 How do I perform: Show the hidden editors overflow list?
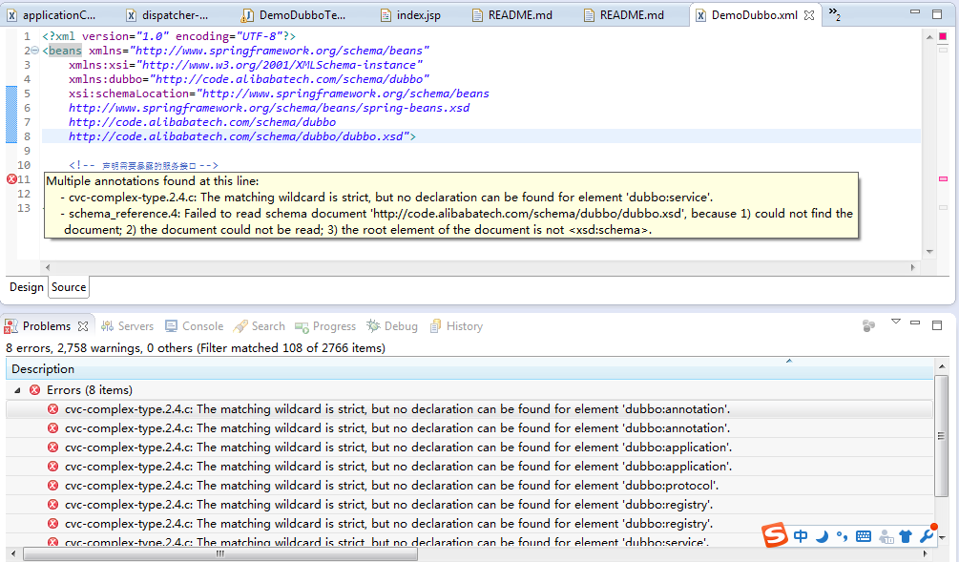tap(834, 13)
